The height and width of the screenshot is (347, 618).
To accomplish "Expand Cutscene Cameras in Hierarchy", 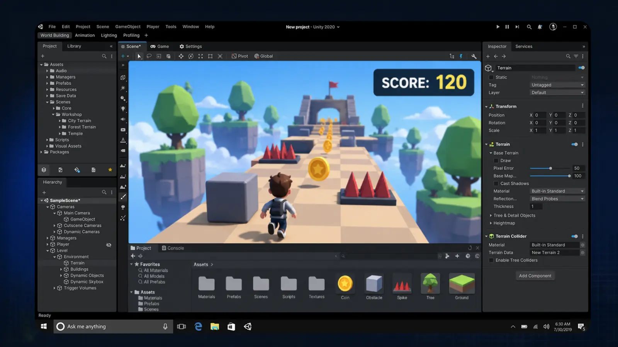I will (54, 226).
